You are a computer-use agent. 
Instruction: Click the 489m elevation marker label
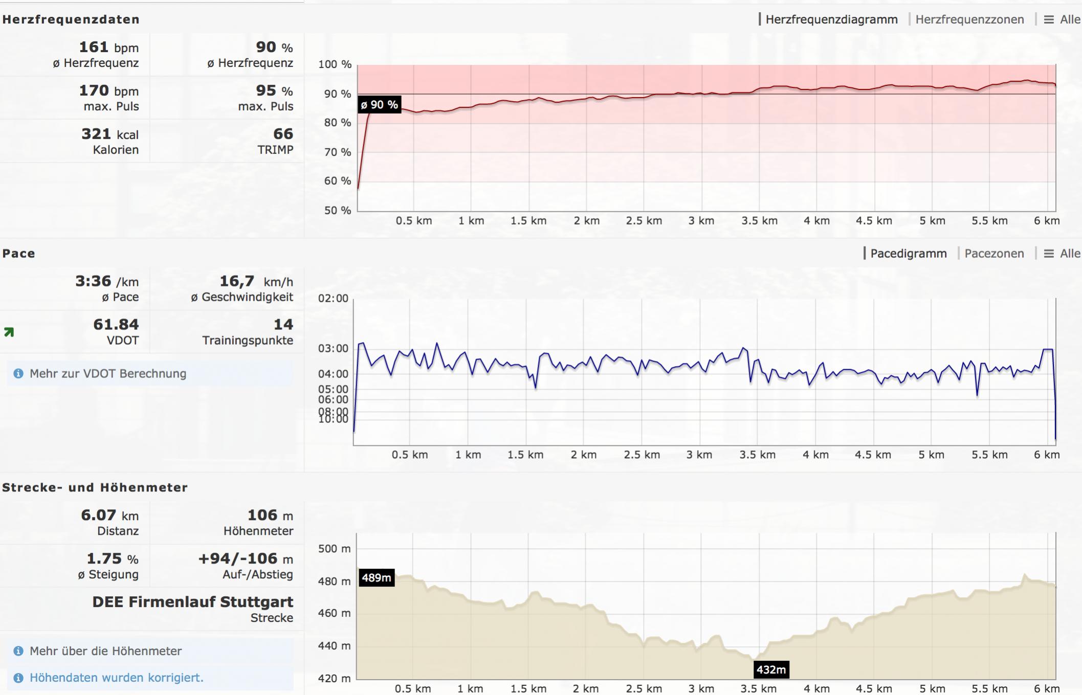[377, 578]
